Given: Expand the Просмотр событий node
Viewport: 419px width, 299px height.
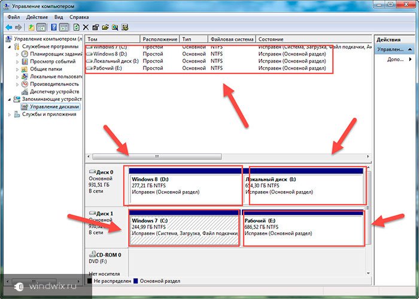Looking at the screenshot, I should pos(17,61).
